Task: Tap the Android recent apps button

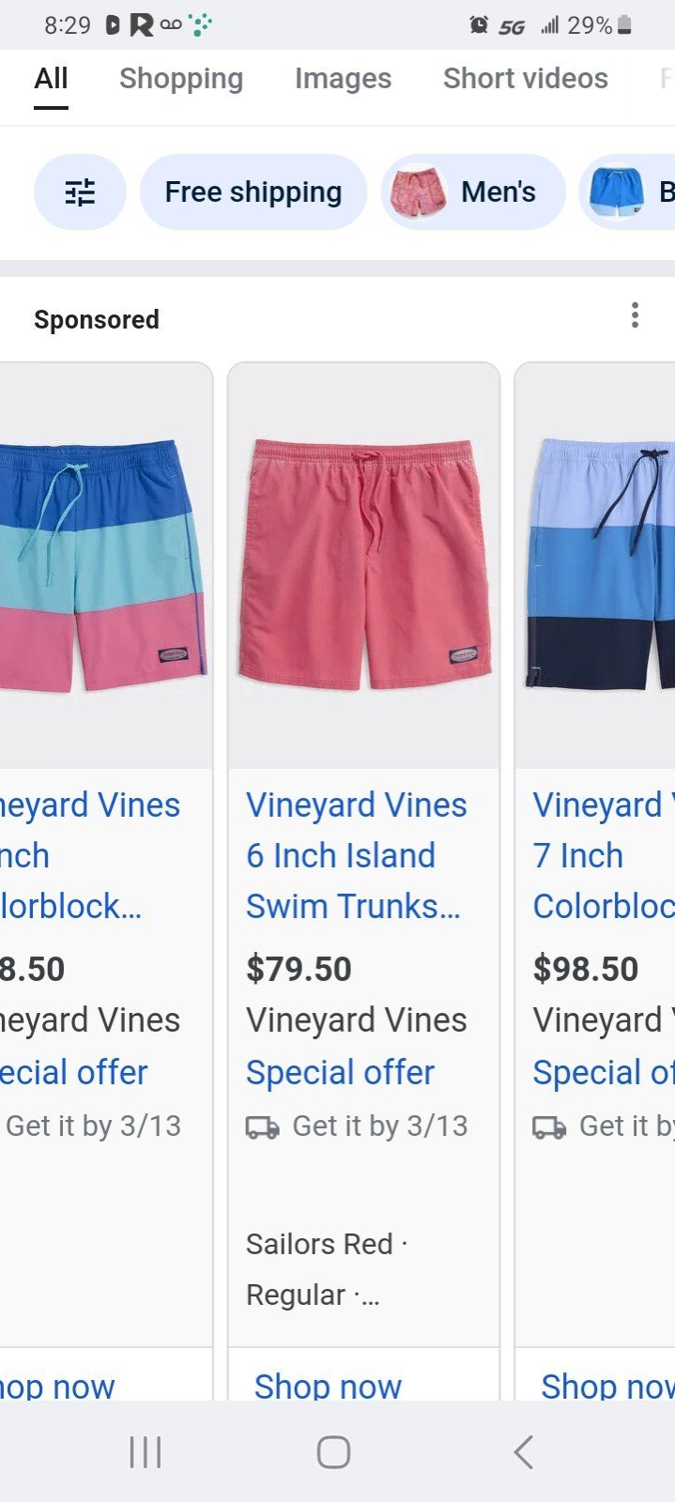Action: pos(146,1452)
